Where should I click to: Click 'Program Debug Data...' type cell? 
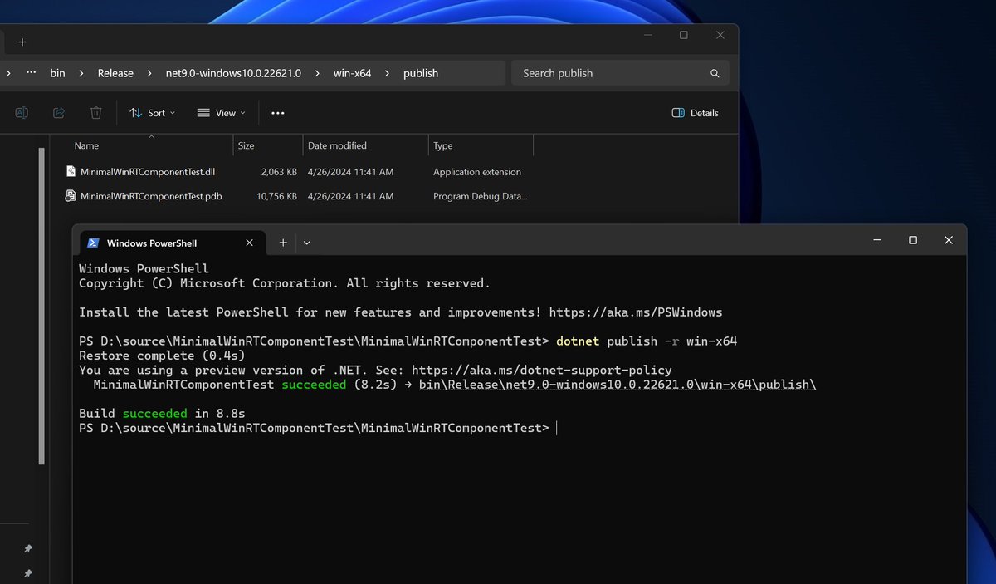(480, 196)
